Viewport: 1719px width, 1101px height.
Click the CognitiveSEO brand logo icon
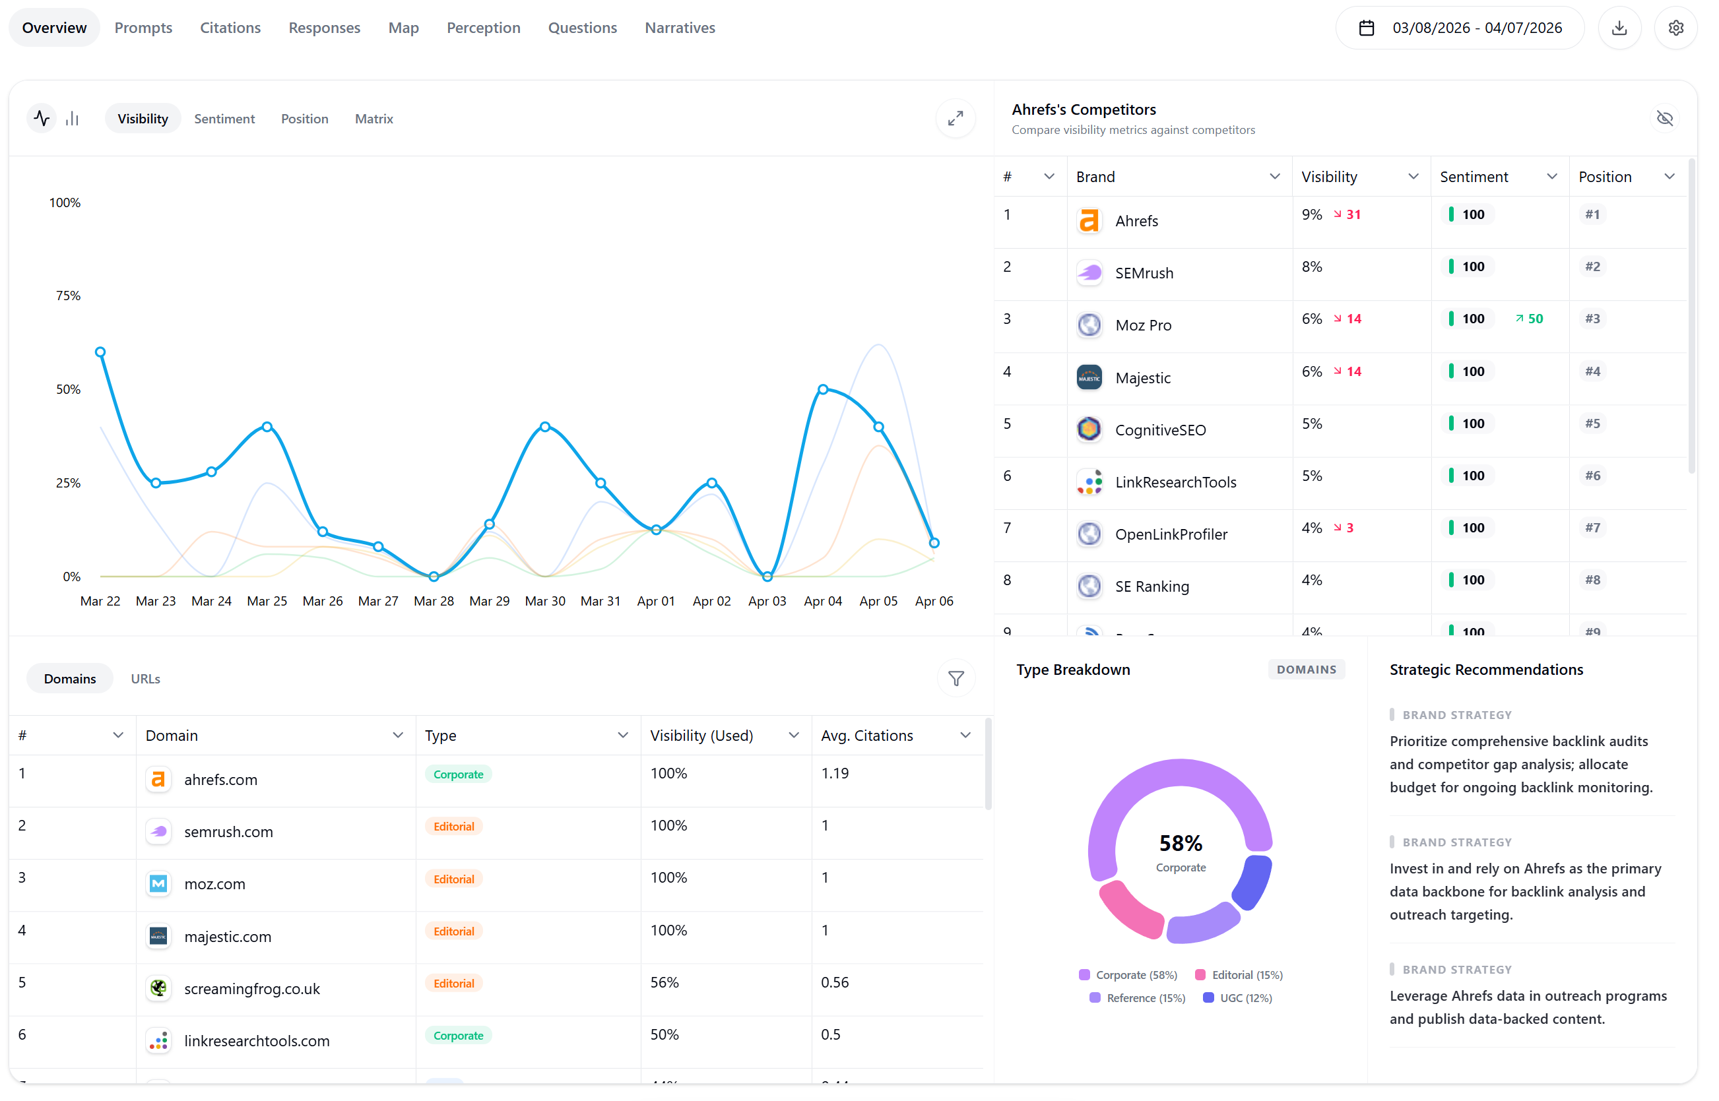(x=1089, y=429)
